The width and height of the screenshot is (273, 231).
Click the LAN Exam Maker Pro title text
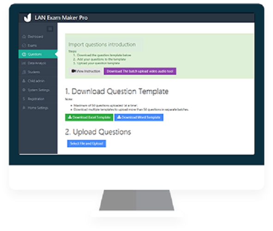(61, 18)
